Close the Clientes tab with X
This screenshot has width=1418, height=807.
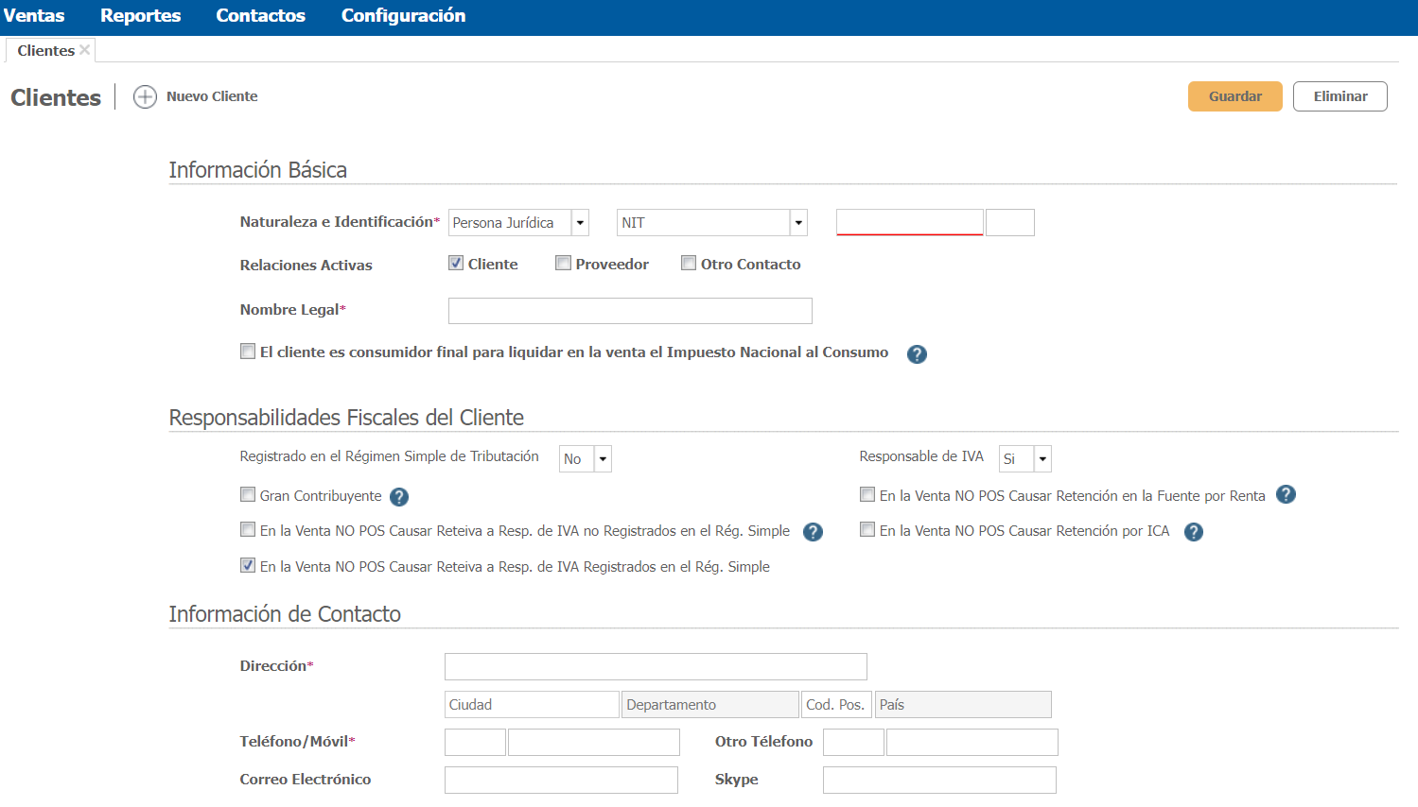click(x=85, y=50)
